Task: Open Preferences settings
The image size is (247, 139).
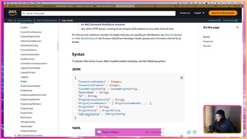Action: tap(230, 20)
